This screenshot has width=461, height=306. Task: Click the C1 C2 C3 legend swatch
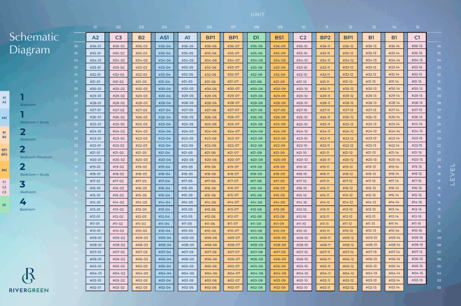pyautogui.click(x=5, y=187)
